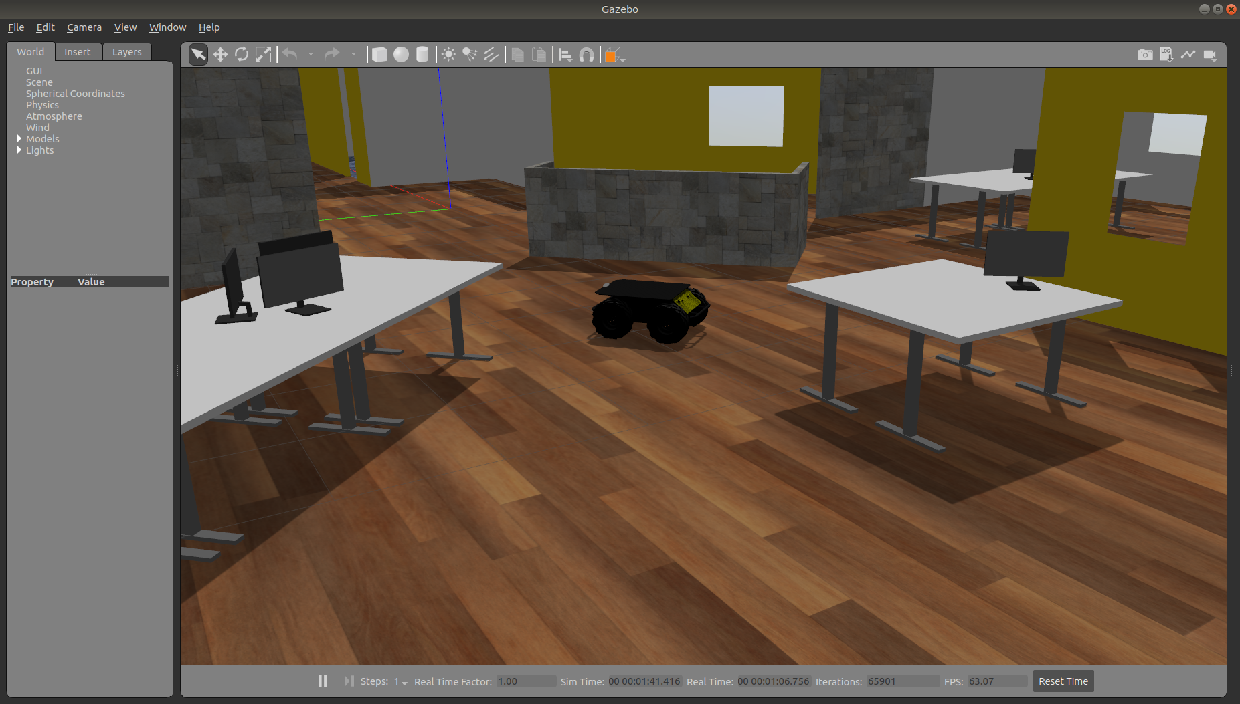The height and width of the screenshot is (704, 1240).
Task: Expand the Models tree node
Action: tap(19, 139)
